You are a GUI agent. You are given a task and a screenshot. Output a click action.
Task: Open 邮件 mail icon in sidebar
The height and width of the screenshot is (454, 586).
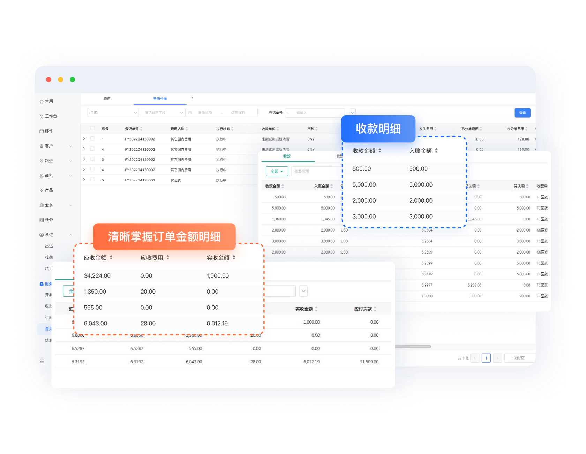tap(42, 131)
